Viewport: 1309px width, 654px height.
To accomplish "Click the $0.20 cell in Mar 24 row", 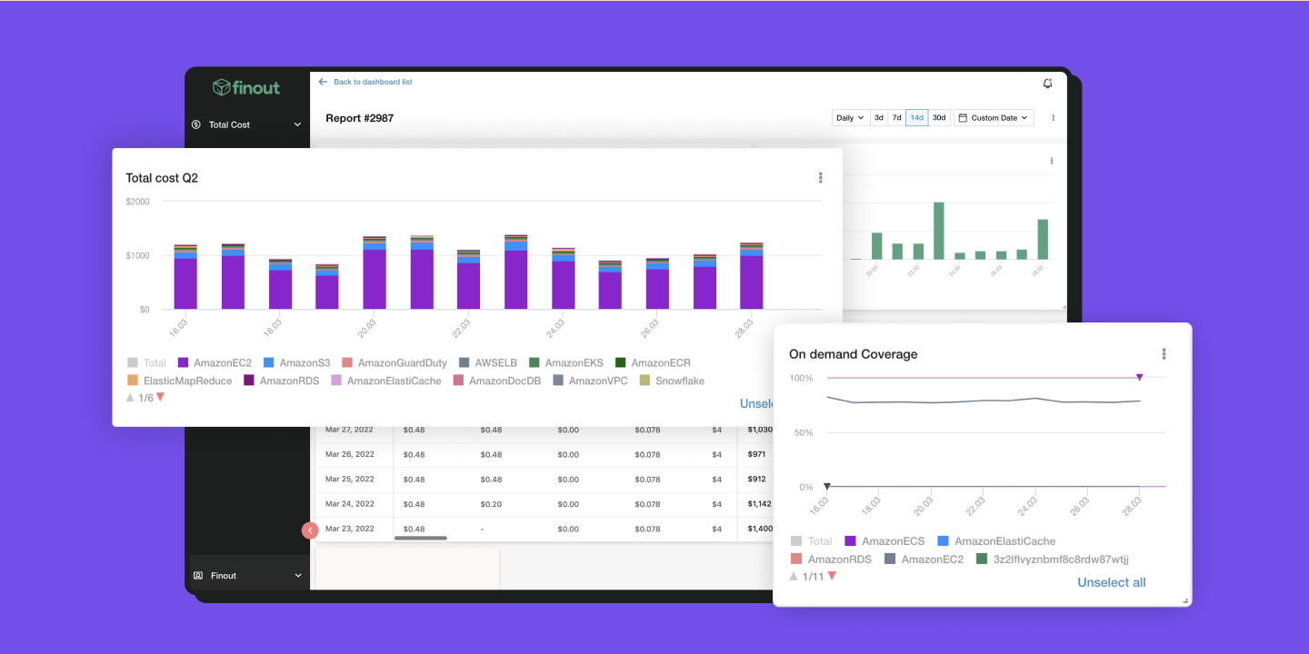I will tap(491, 503).
